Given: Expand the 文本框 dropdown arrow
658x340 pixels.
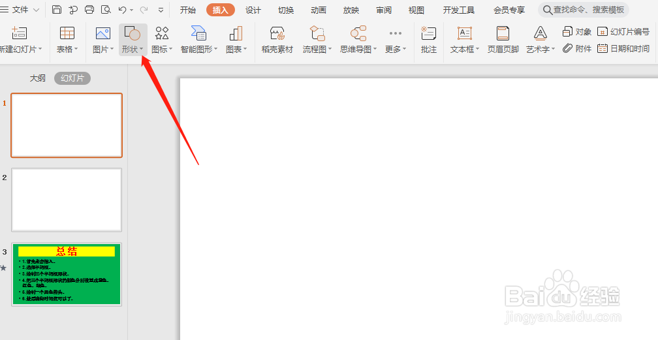Looking at the screenshot, I should 477,49.
